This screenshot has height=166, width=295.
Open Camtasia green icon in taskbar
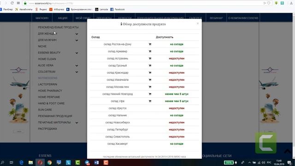click(x=78, y=162)
